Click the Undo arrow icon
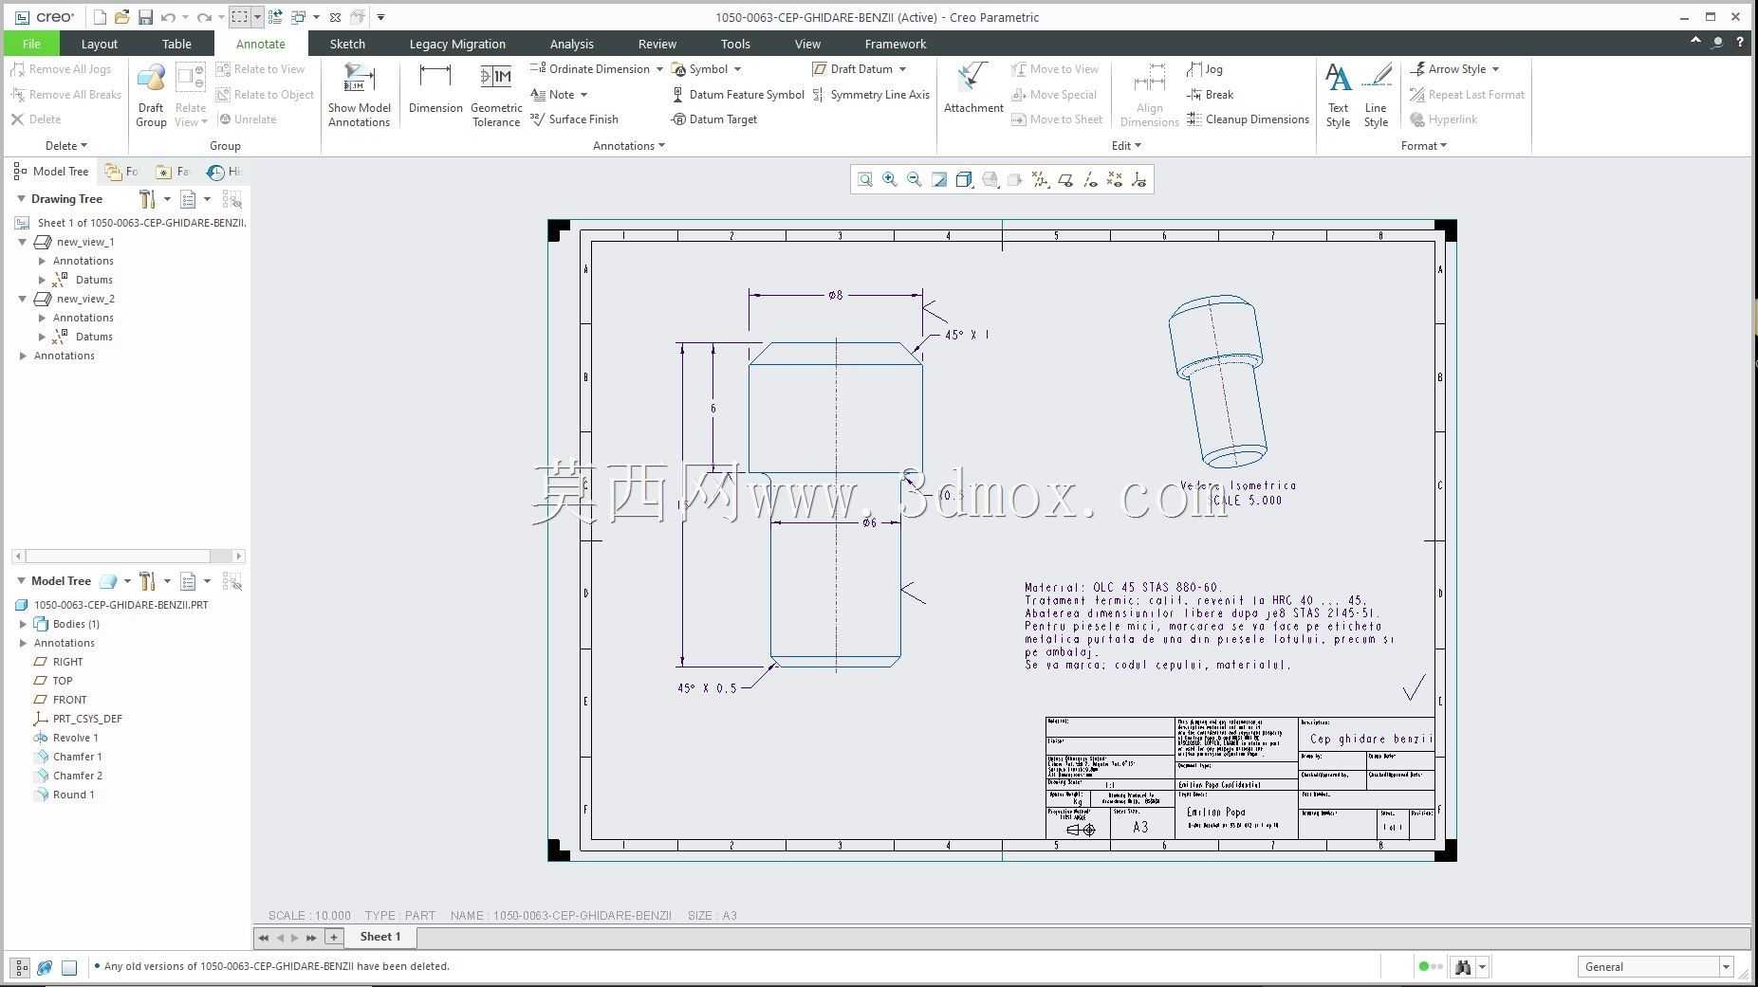Viewport: 1758px width, 987px height. [169, 17]
